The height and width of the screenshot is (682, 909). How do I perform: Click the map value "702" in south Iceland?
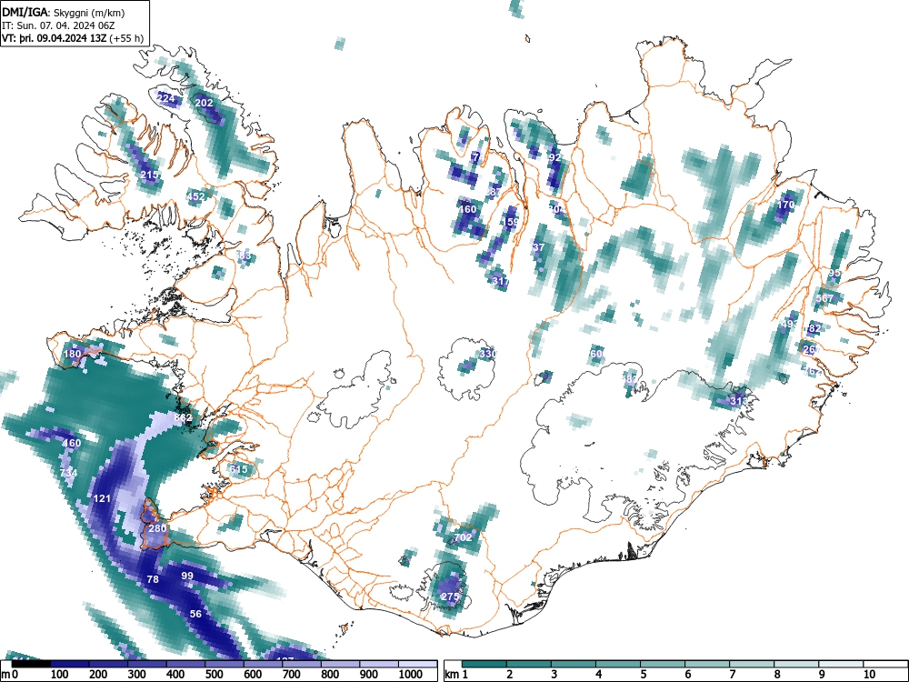(x=463, y=537)
